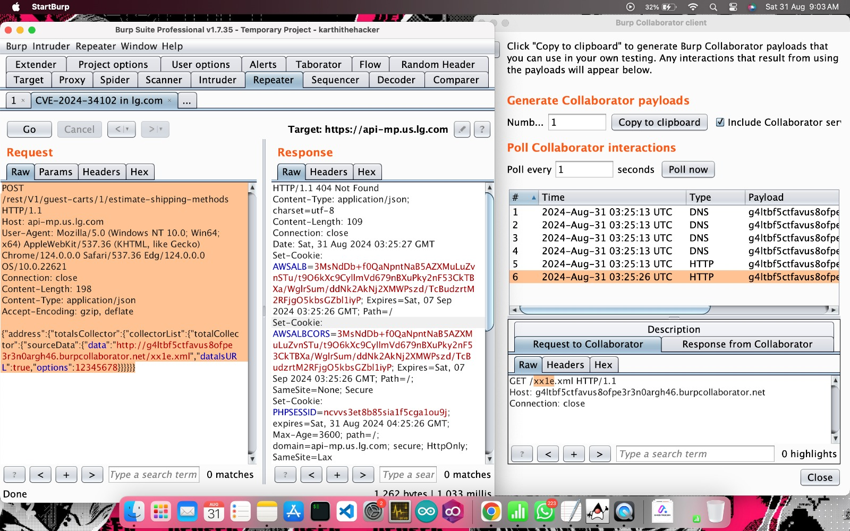Close the Collaborator client window
The width and height of the screenshot is (850, 531).
tap(820, 477)
